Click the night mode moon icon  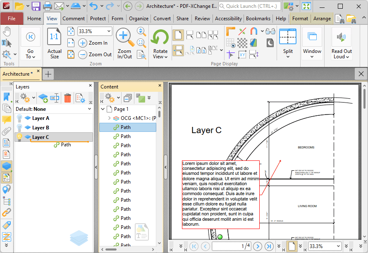tap(270, 43)
